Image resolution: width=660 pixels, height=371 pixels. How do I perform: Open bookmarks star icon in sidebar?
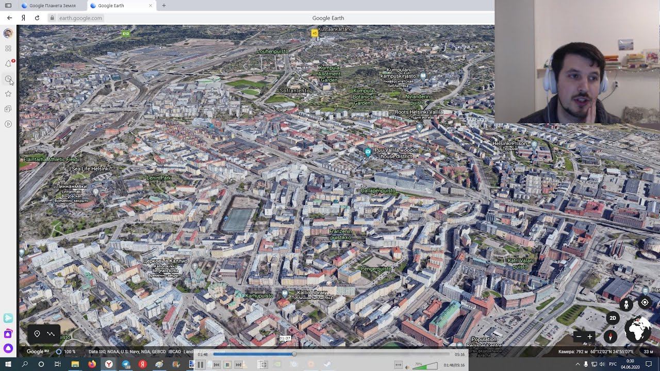pos(8,94)
